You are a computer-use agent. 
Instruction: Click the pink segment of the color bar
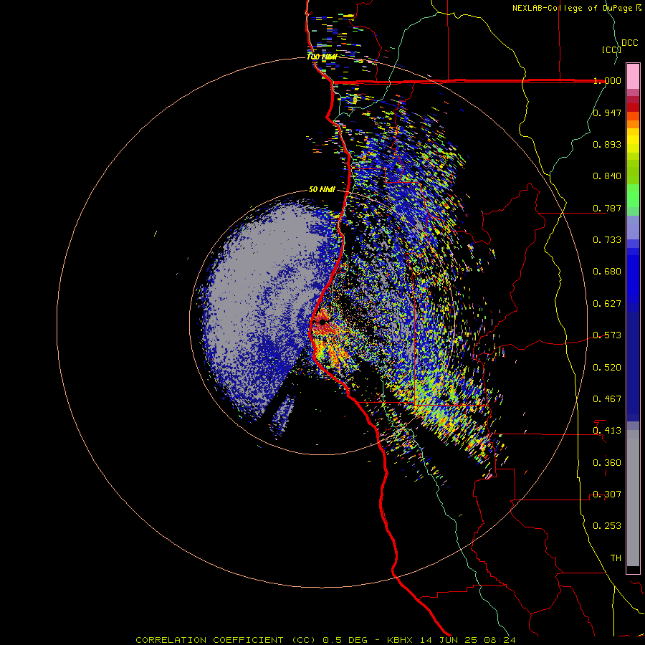coord(633,76)
